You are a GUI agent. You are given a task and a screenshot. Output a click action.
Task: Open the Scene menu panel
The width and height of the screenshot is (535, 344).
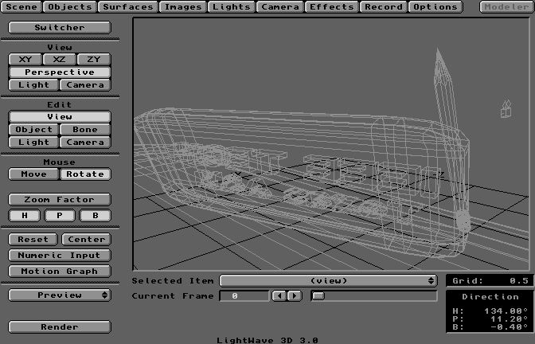[x=21, y=7]
